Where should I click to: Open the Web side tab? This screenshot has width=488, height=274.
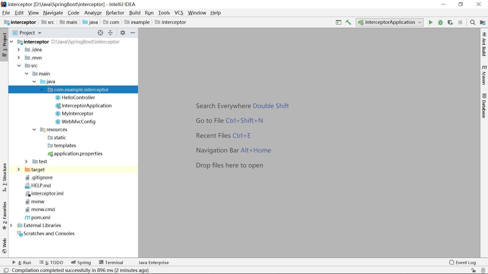(4, 246)
